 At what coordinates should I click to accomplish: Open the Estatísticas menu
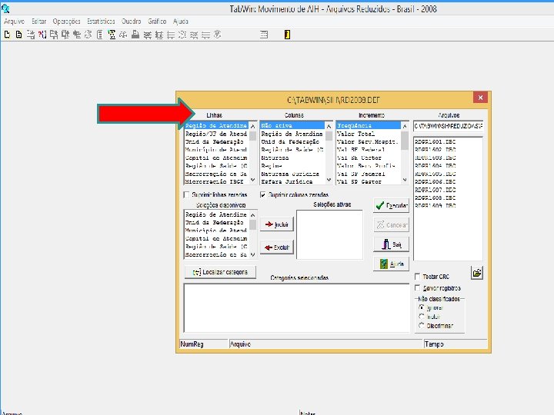tap(101, 22)
